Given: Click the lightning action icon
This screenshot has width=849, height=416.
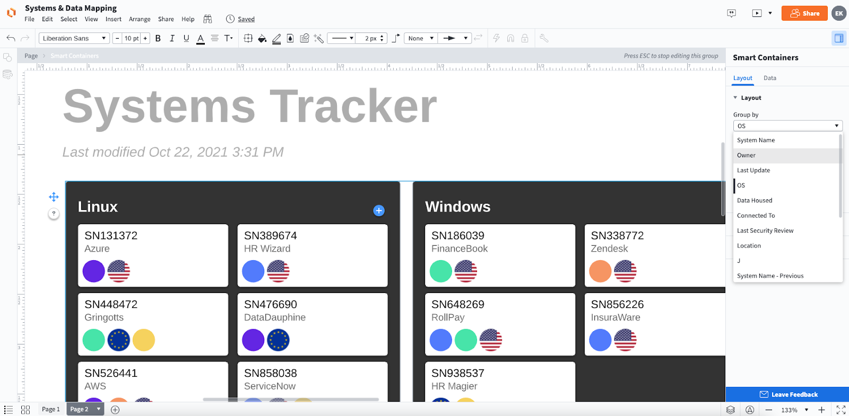Looking at the screenshot, I should click(x=497, y=38).
